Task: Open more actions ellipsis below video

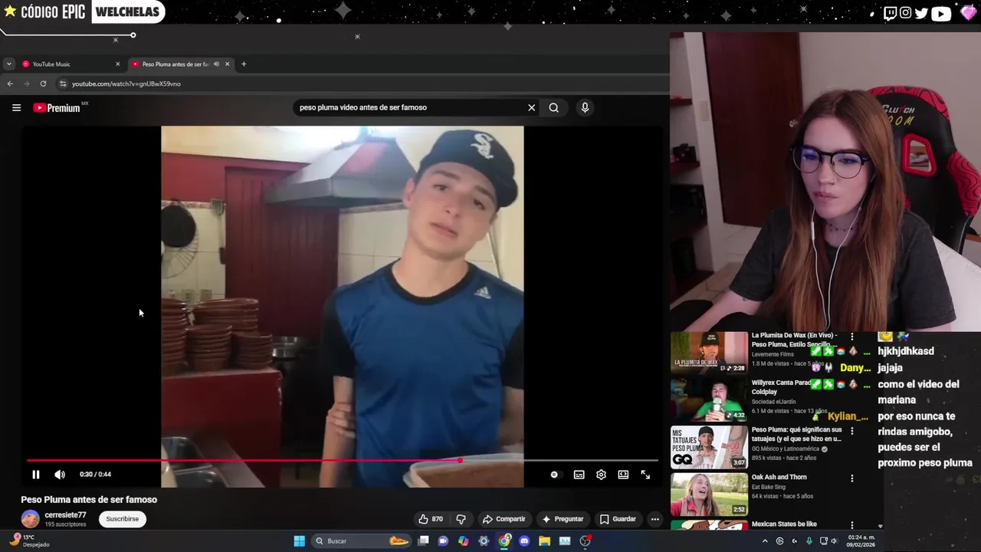Action: tap(655, 519)
